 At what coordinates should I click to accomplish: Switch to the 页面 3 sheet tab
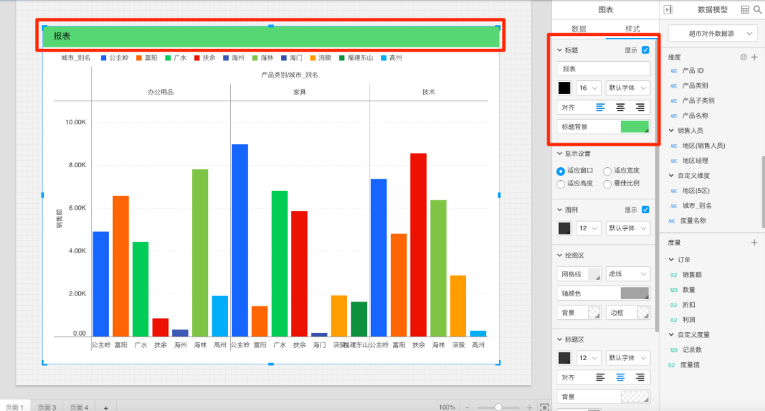(x=47, y=407)
